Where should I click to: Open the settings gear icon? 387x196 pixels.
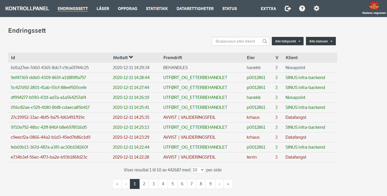316,9
